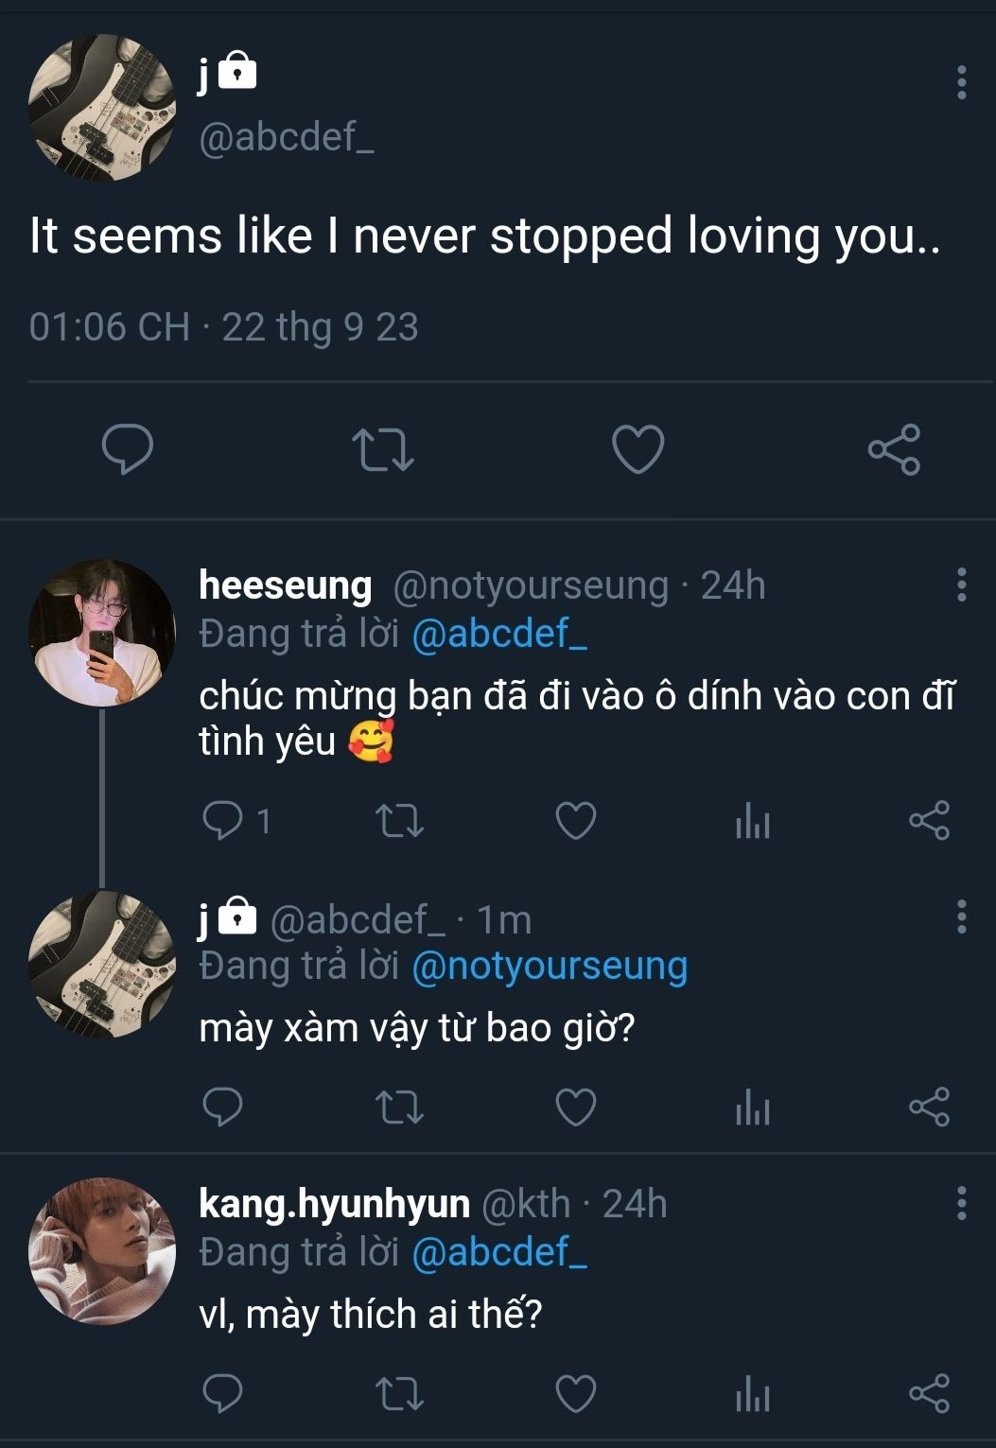Retweet the main tweet by j
Image resolution: width=996 pixels, height=1448 pixels.
tap(382, 450)
